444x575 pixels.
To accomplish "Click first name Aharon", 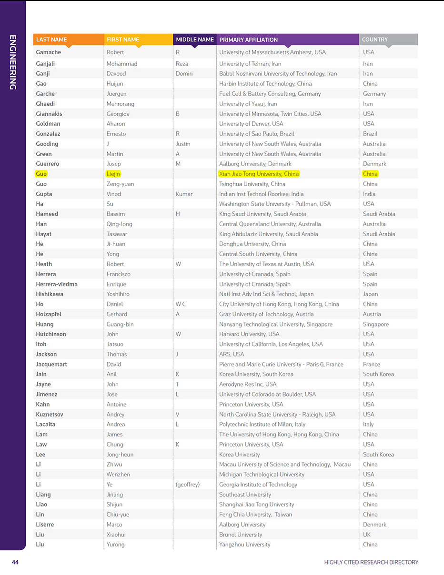I will [116, 124].
